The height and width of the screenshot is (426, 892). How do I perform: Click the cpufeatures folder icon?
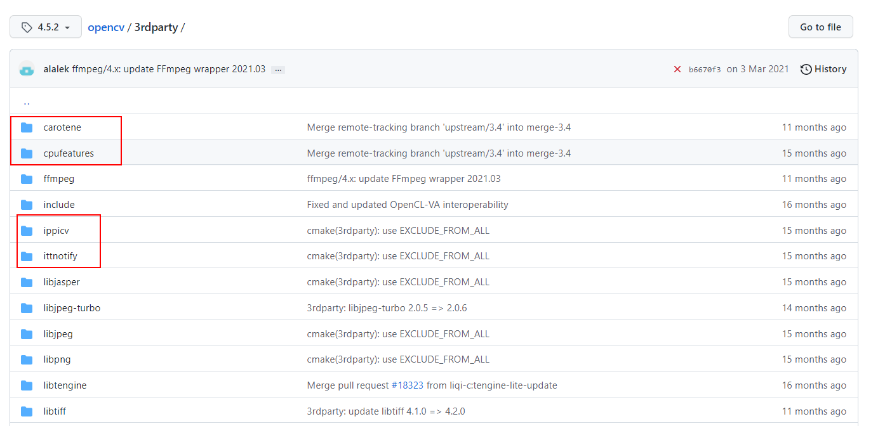click(27, 153)
